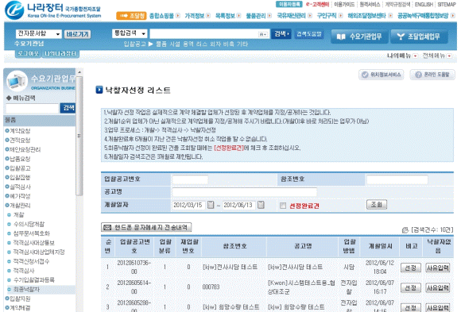Click 핸드폰 문자메세지 전송내역 button
The image size is (461, 312).
coord(146,227)
